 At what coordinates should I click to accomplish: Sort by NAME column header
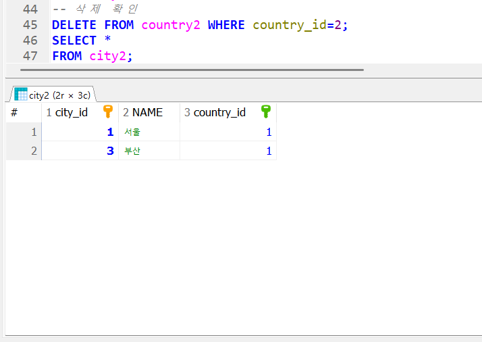149,112
